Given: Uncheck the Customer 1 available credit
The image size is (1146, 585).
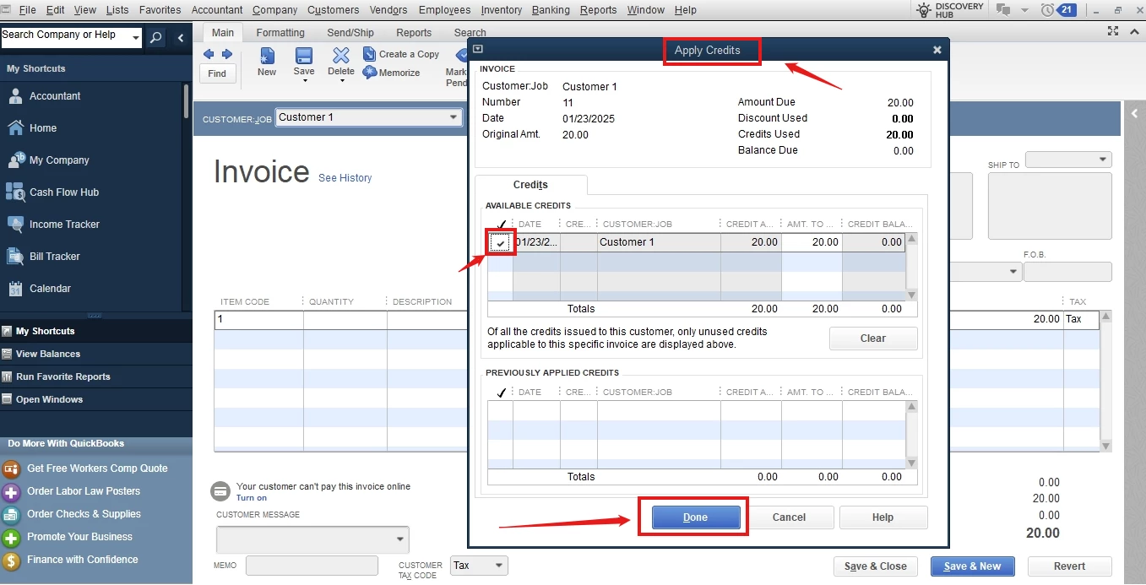Looking at the screenshot, I should point(501,243).
